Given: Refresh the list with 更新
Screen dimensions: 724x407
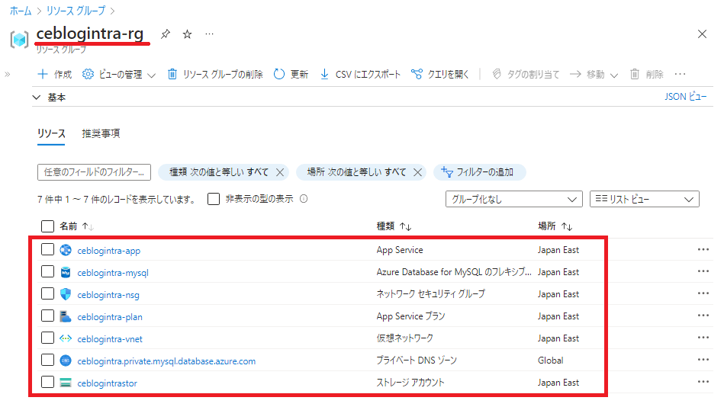Looking at the screenshot, I should [291, 74].
